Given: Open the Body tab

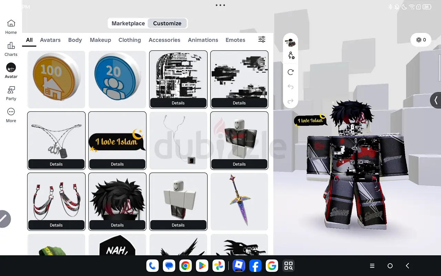Looking at the screenshot, I should pos(75,40).
